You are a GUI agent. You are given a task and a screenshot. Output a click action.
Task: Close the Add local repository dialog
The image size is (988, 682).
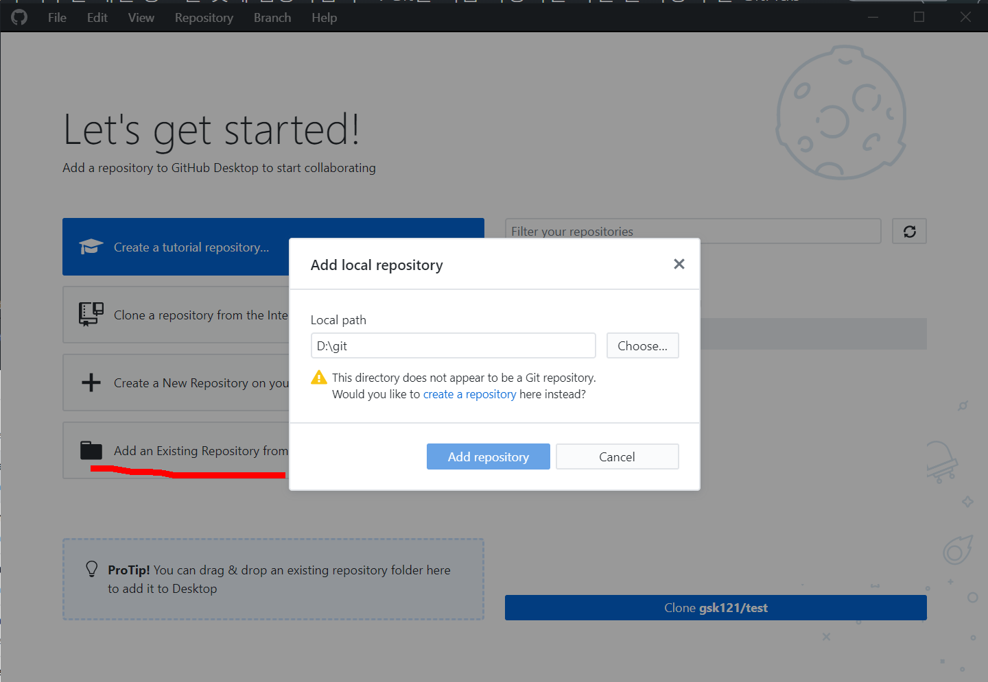click(x=679, y=264)
